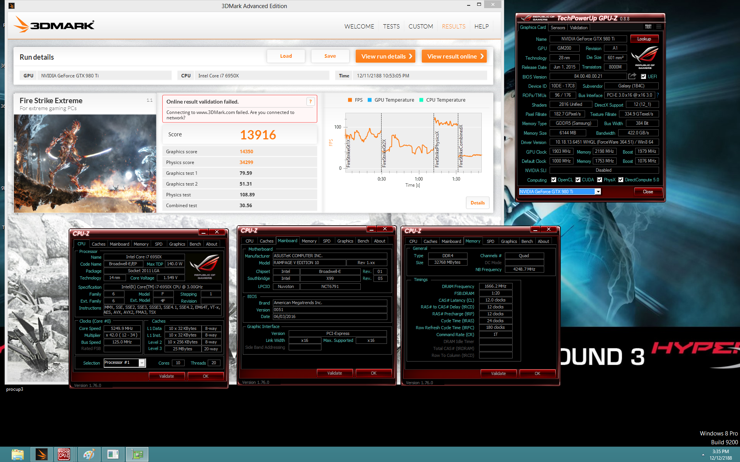Click the 3DMark title bar app icon

click(x=12, y=6)
